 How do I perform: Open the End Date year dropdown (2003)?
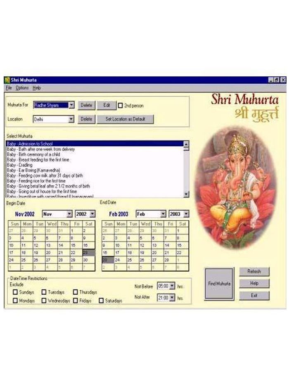click(x=186, y=214)
